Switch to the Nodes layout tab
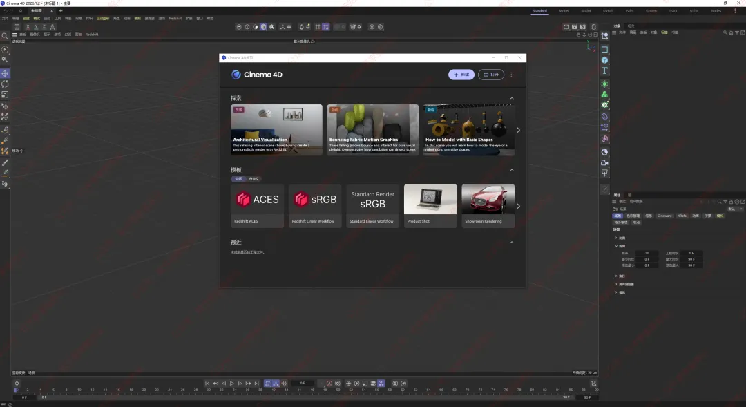This screenshot has height=407, width=746. (x=716, y=10)
